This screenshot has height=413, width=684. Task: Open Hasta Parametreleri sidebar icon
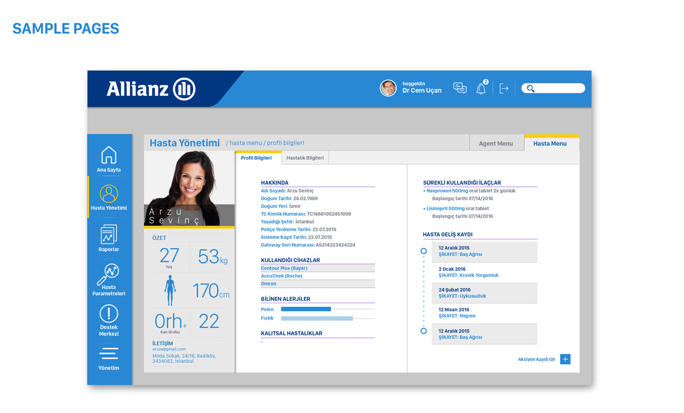[108, 274]
